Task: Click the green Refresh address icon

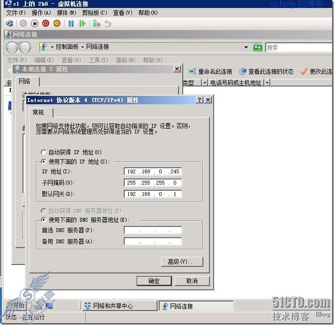Action: tap(258, 47)
